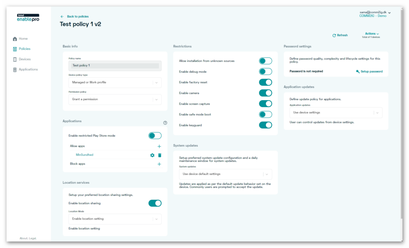Open Device policy type dropdown
Image resolution: width=409 pixels, height=248 pixels.
[x=115, y=83]
